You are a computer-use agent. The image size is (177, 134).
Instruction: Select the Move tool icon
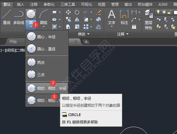click(x=68, y=12)
